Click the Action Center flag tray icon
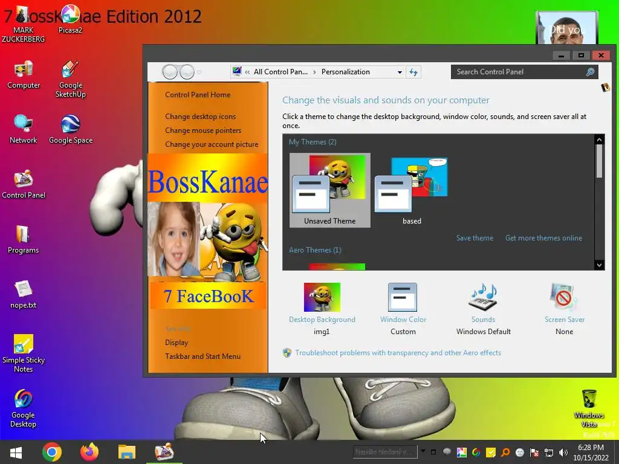 point(534,453)
